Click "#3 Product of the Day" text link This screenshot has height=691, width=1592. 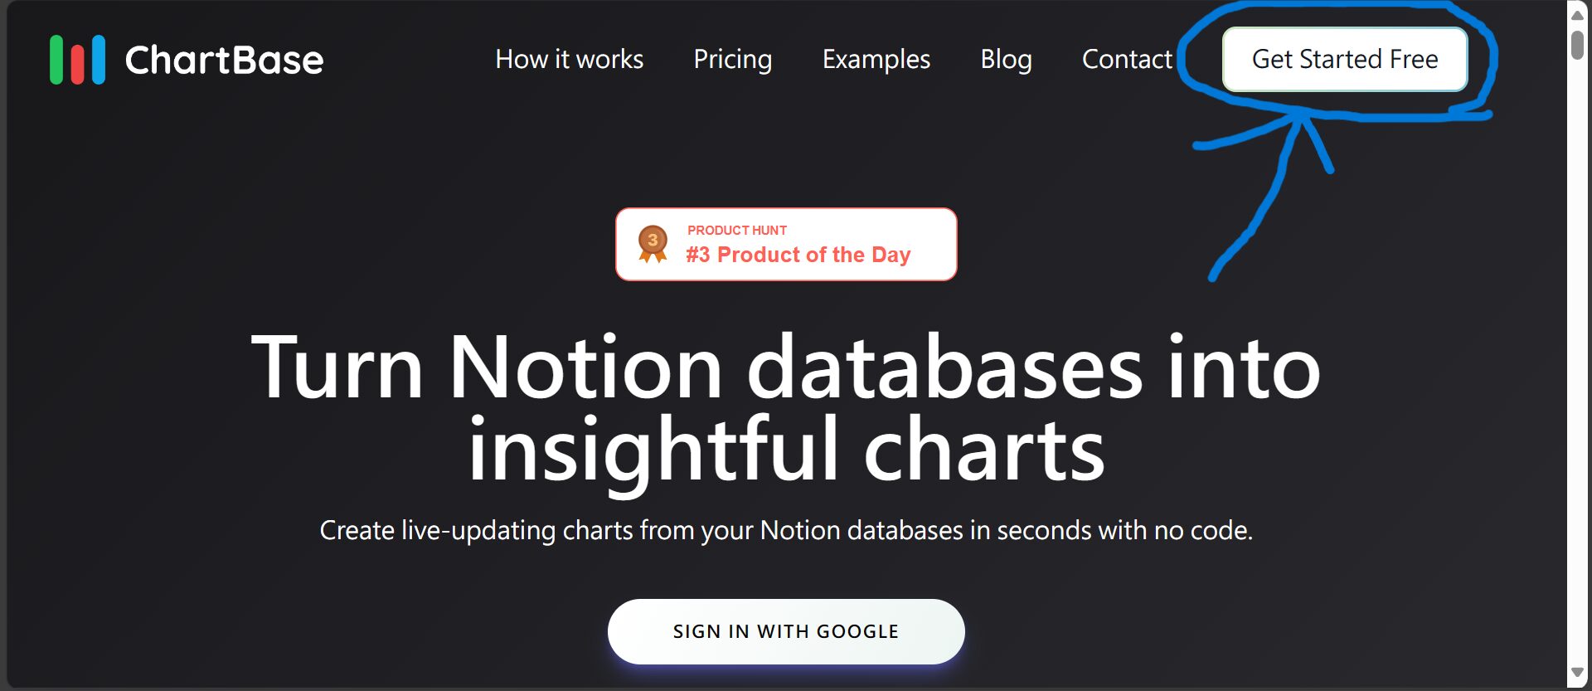point(796,255)
